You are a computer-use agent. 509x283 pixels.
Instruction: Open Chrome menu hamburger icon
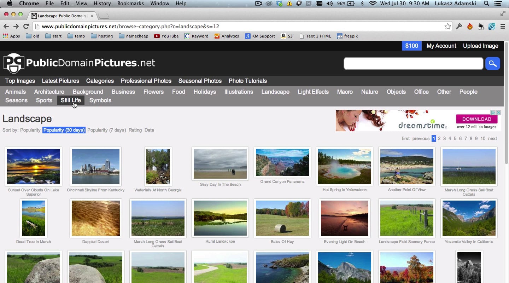[x=503, y=26]
